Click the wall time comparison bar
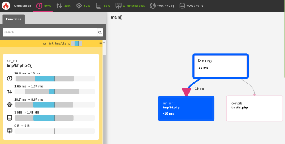This screenshot has height=144, width=285. [54, 79]
